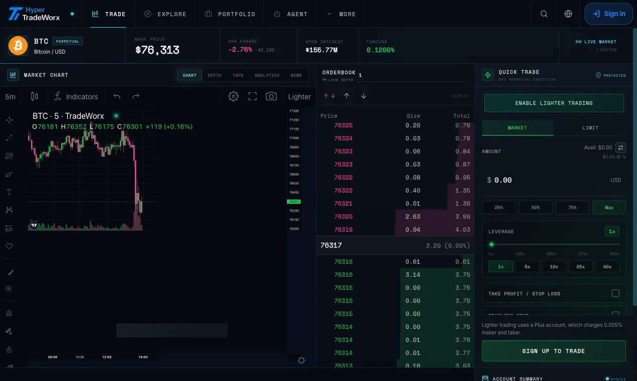This screenshot has width=637, height=381.
Task: Open search with the magnifier icon
Action: (x=544, y=14)
